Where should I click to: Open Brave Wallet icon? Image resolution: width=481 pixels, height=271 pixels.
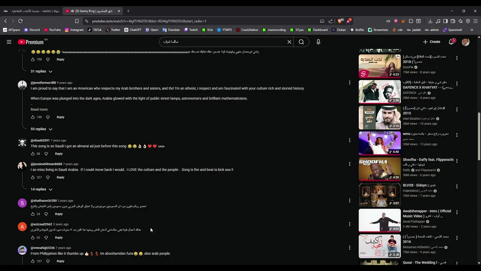tap(453, 21)
